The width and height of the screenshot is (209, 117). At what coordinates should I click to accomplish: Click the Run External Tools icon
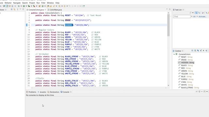tap(34, 6)
